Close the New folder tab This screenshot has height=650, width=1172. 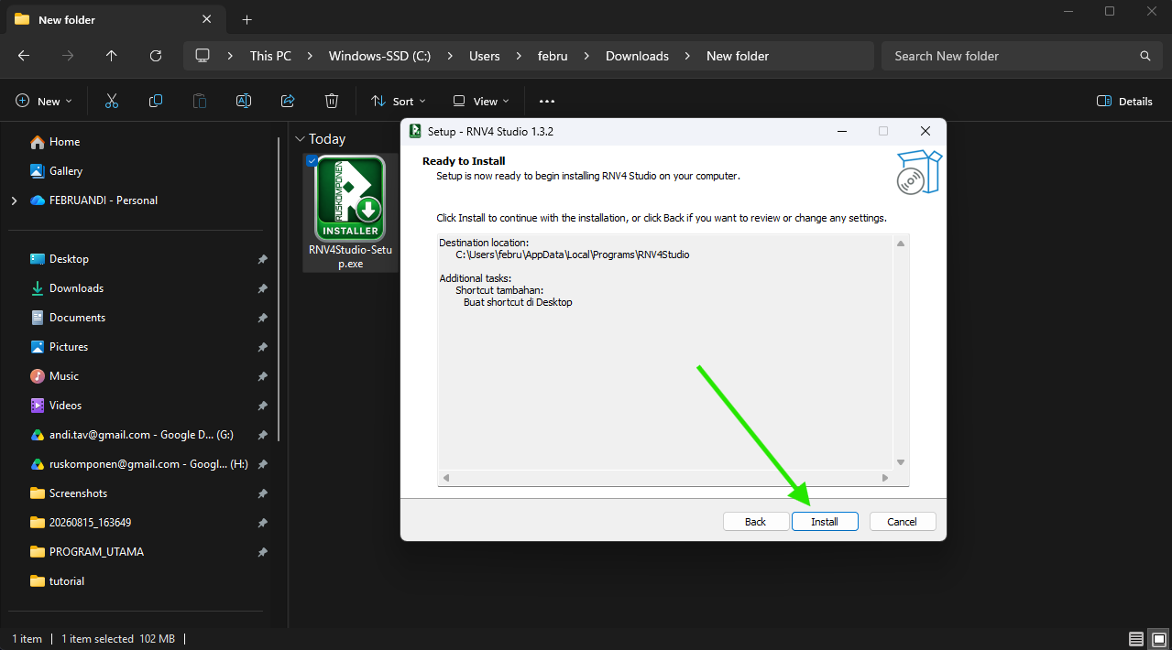click(208, 19)
